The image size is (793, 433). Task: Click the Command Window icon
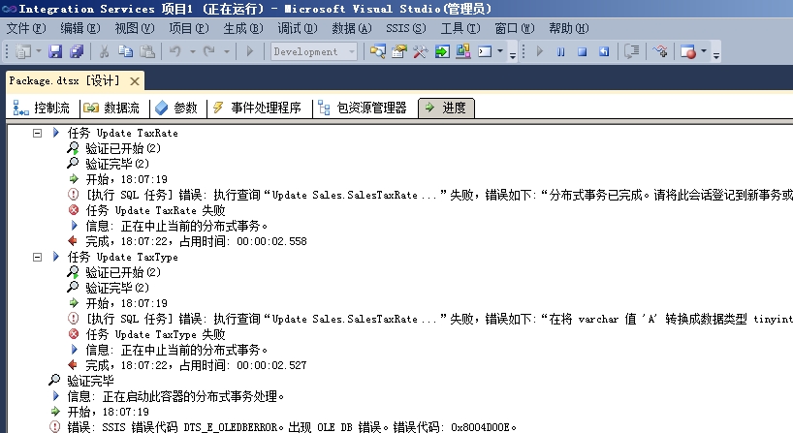(x=485, y=51)
